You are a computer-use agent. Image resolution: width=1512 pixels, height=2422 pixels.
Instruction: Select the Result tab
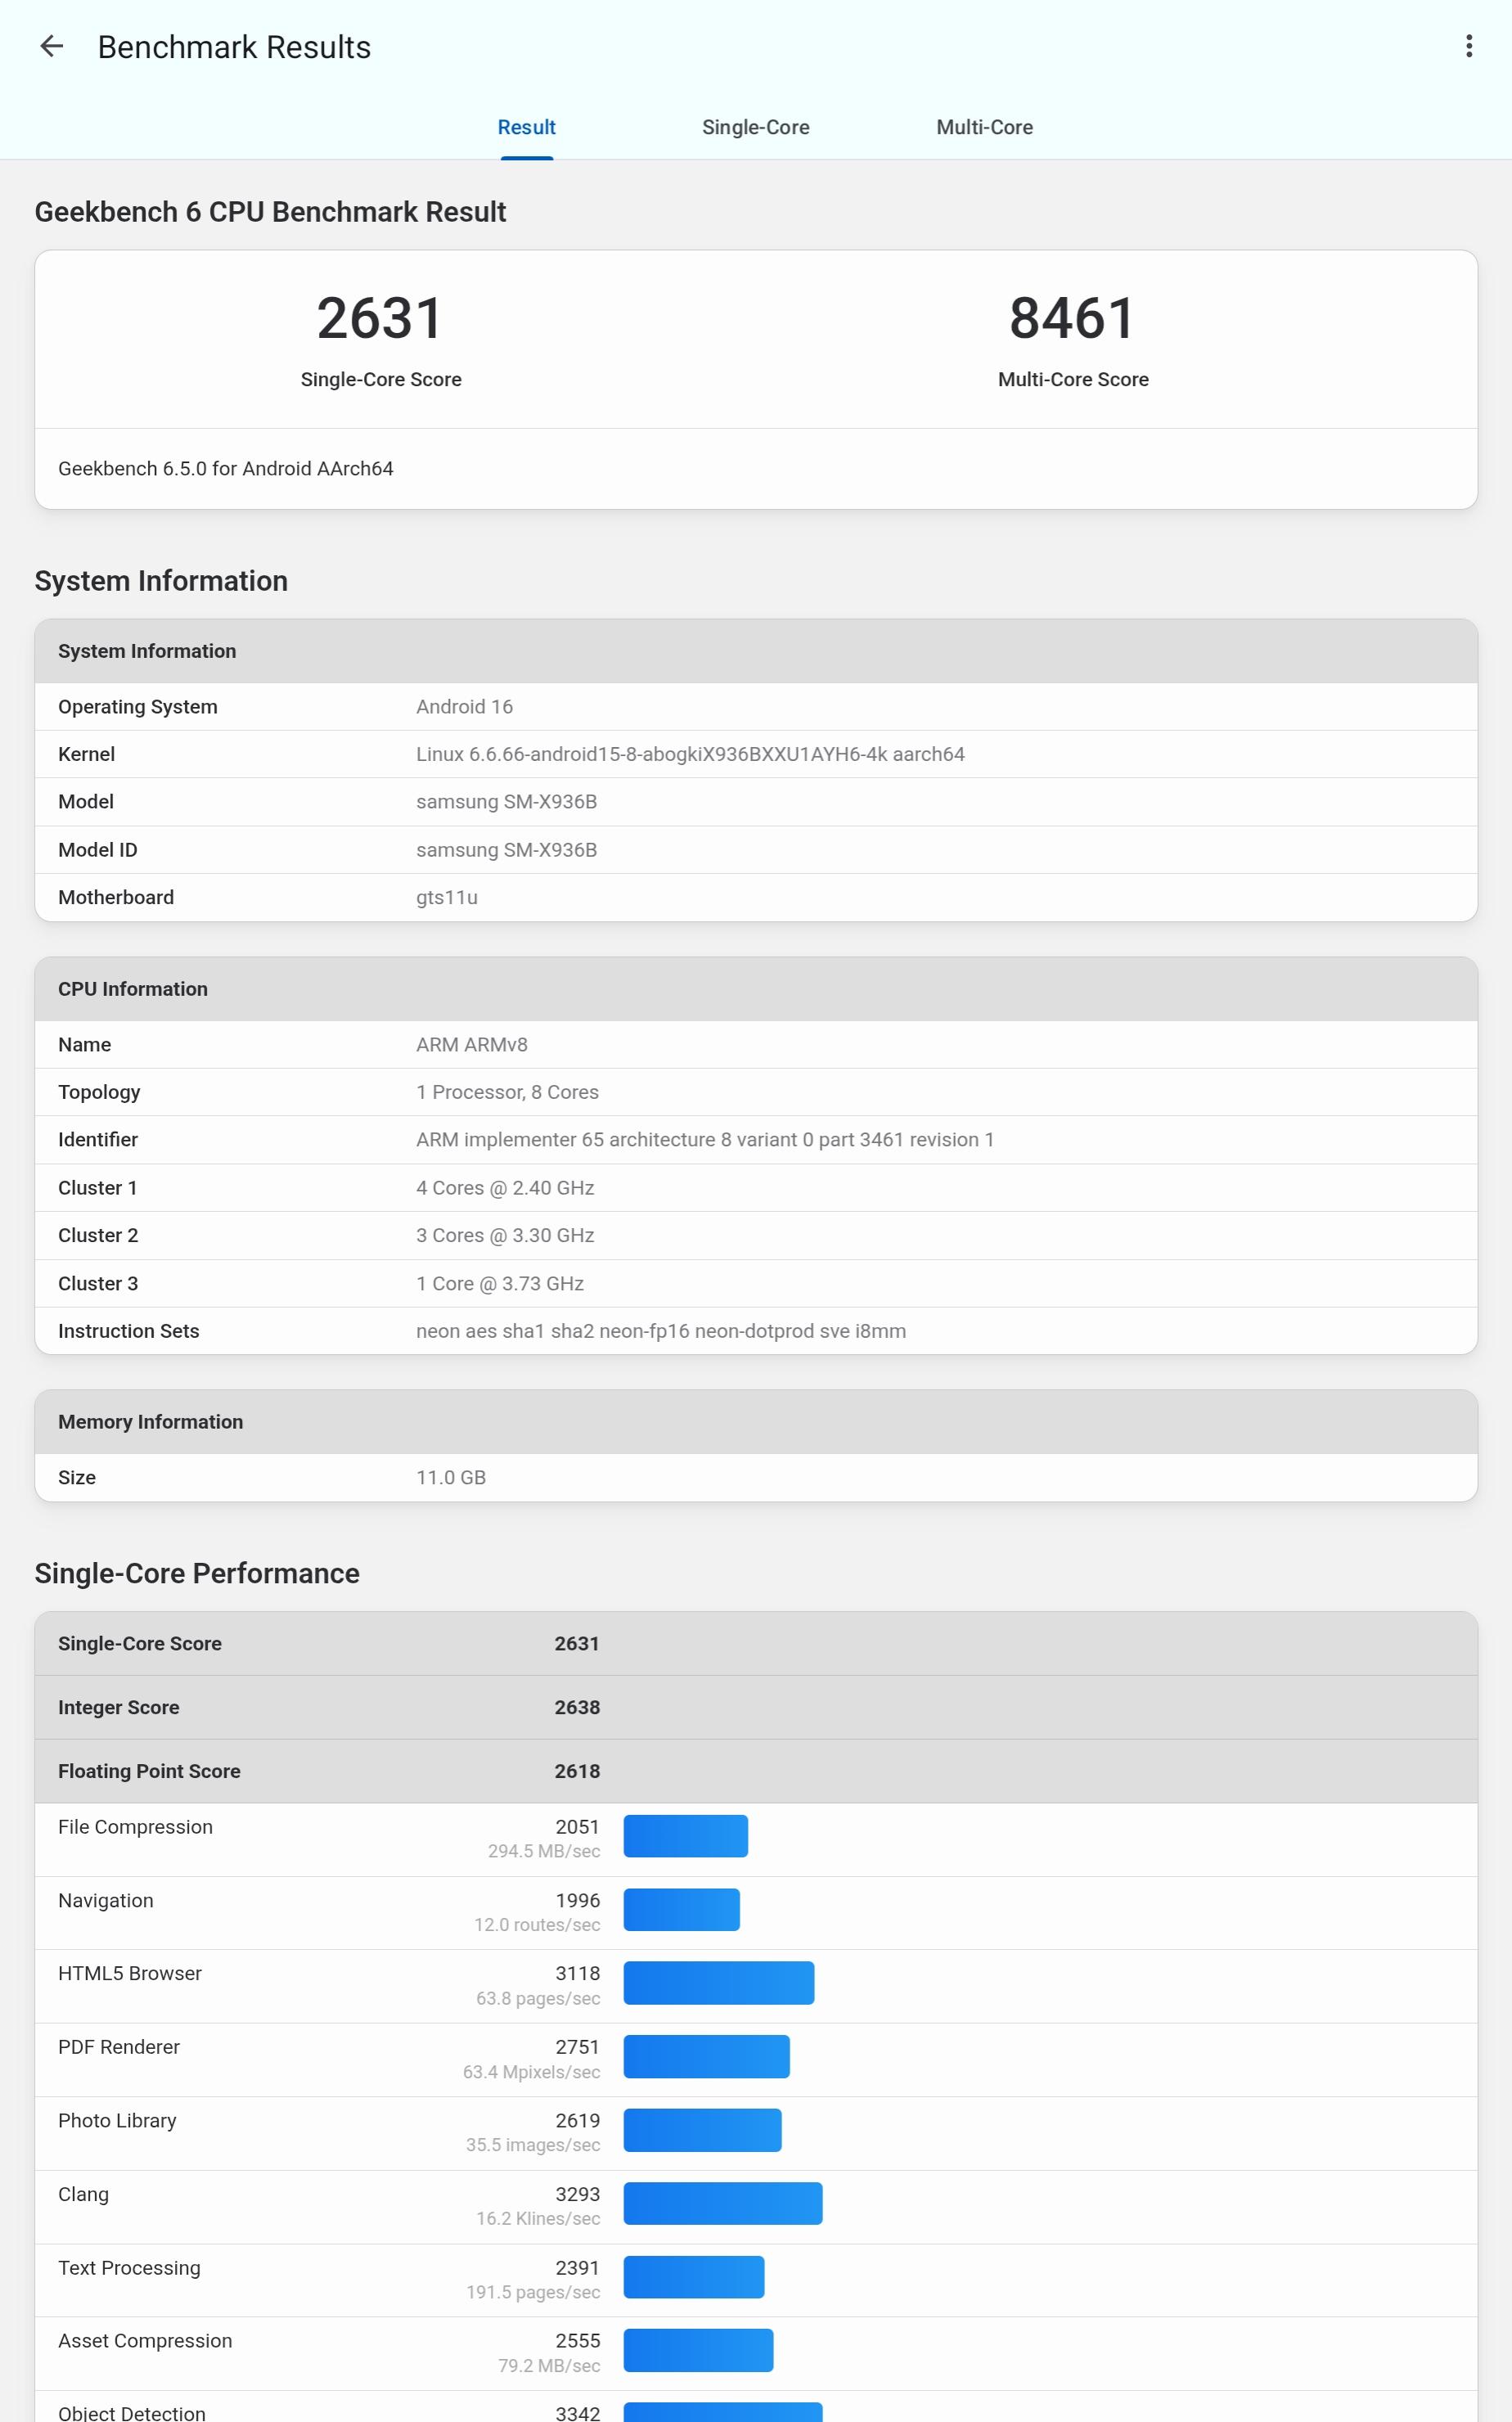(x=526, y=127)
